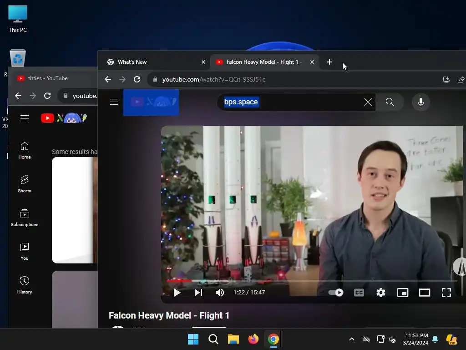Screen dimensions: 466x350
Task: Go back in the front Chrome window
Action: (107, 79)
